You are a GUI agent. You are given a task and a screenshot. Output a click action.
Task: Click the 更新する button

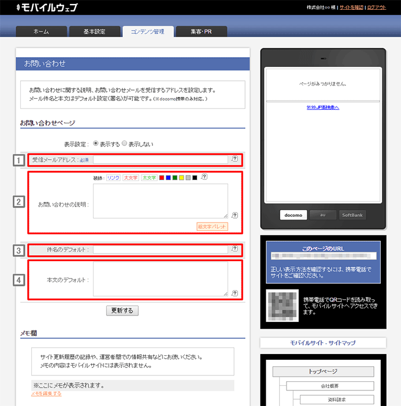coord(122,310)
